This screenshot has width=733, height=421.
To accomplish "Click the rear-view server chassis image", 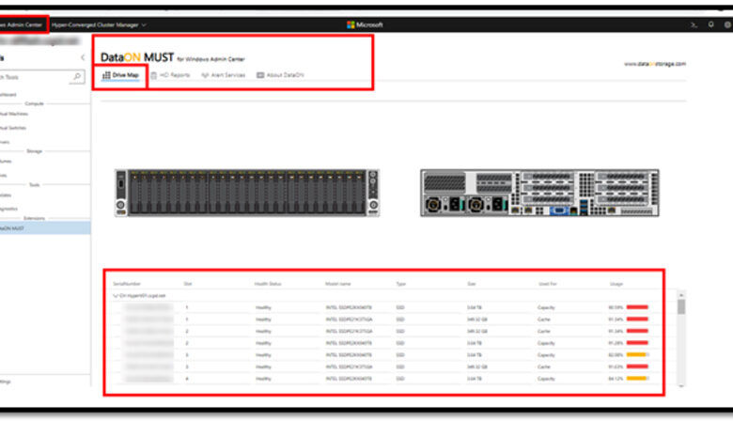I will point(540,193).
